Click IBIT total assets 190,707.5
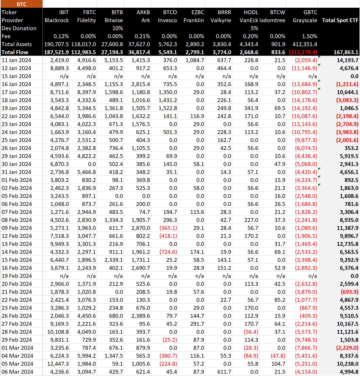The height and width of the screenshot is (376, 360). click(56, 44)
